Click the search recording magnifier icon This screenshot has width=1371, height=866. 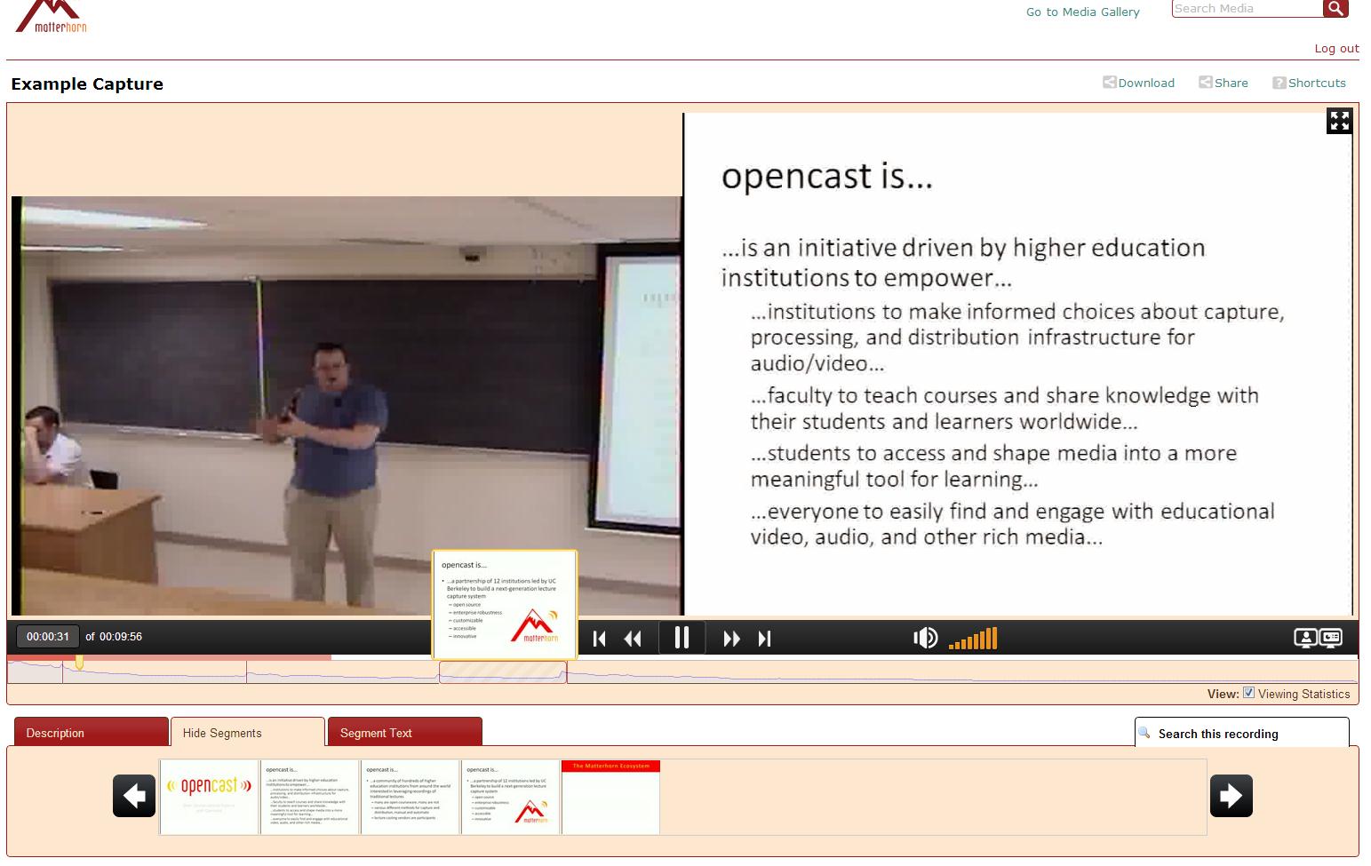coord(1144,733)
